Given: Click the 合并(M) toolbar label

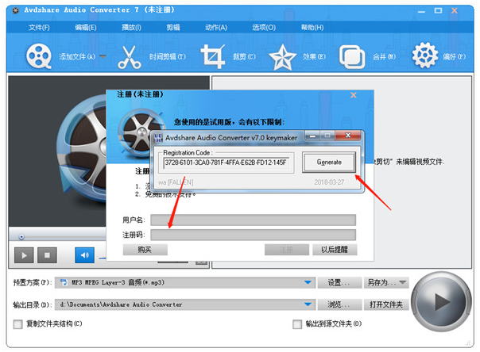Looking at the screenshot, I should (x=384, y=57).
